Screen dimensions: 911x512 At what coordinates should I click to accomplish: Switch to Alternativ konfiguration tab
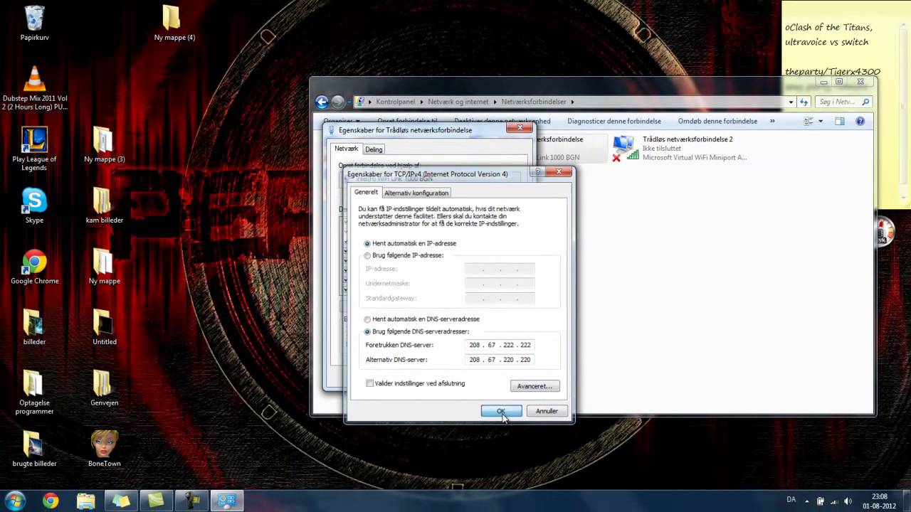pyautogui.click(x=416, y=193)
